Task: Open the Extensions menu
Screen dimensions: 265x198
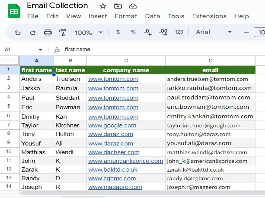Action: tap(209, 16)
